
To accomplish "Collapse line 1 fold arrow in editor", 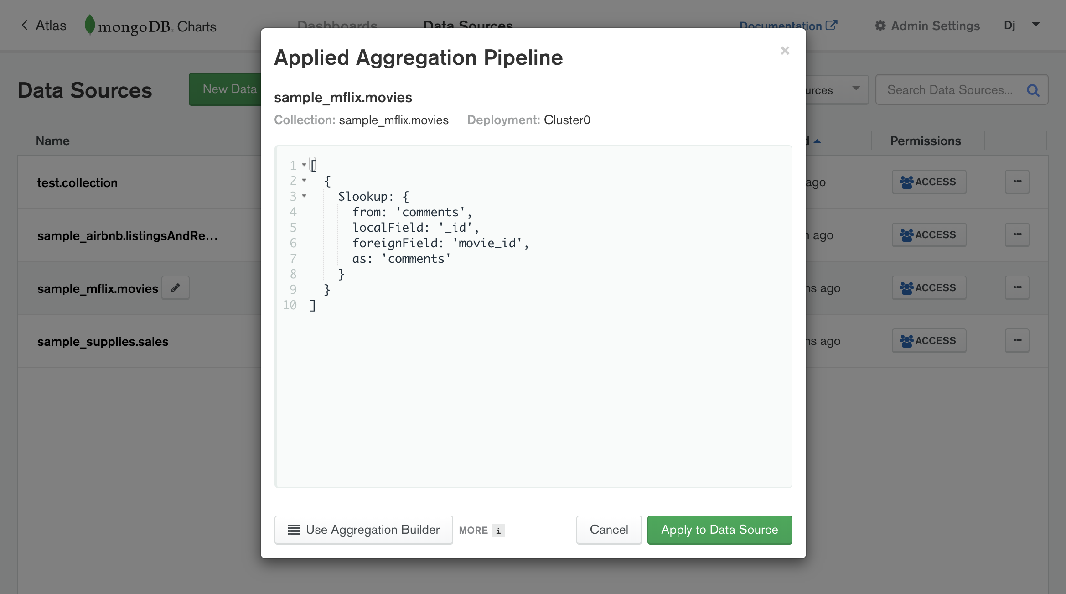I will tap(304, 165).
